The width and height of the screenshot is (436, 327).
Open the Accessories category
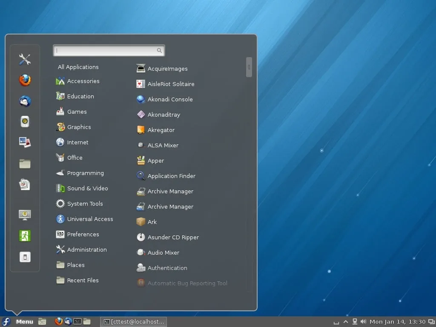tap(77, 81)
